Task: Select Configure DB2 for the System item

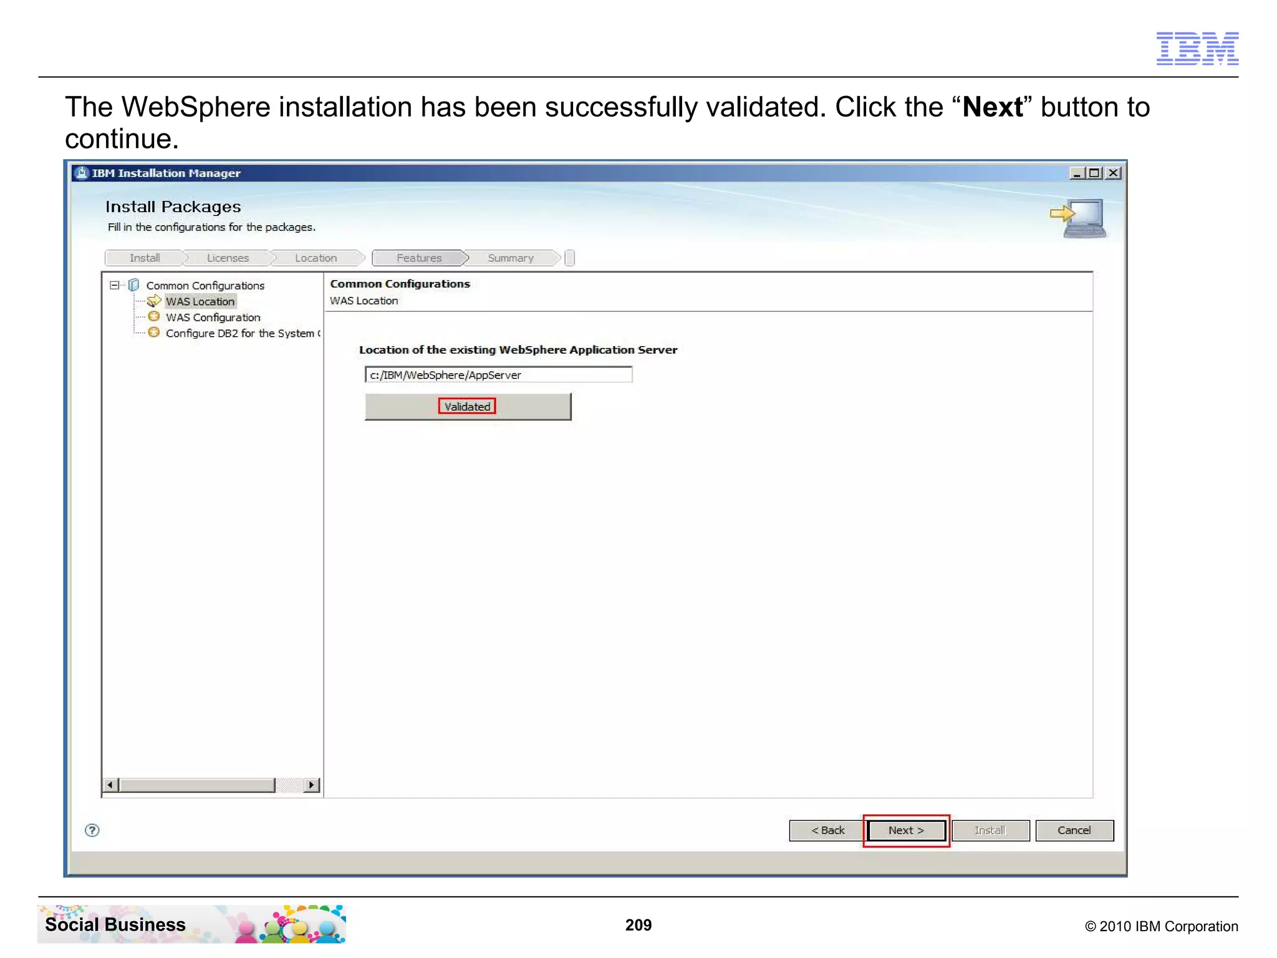Action: (243, 333)
